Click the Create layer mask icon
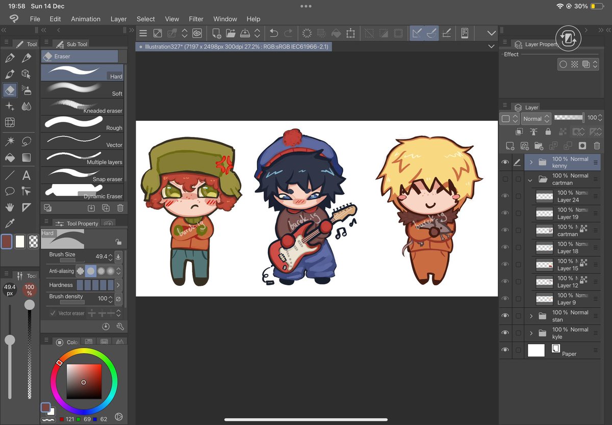Viewport: 612px width, 425px height. click(x=582, y=146)
